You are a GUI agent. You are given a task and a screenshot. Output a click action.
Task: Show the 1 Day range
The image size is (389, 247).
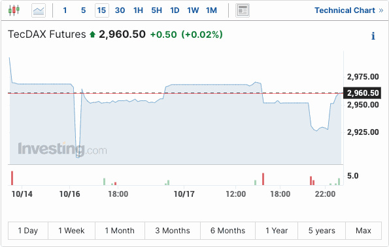pos(28,231)
